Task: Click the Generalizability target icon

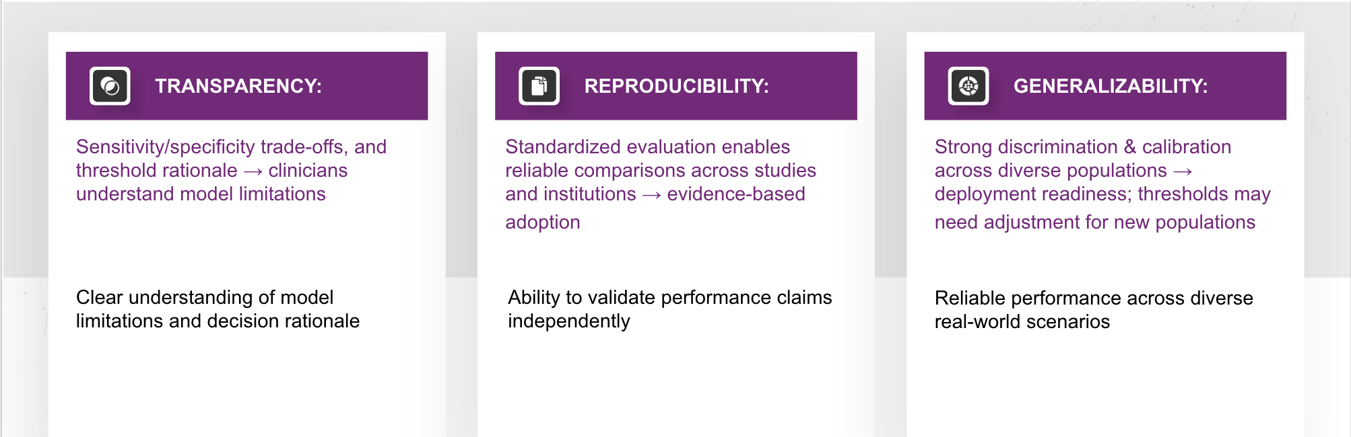Action: pos(968,86)
